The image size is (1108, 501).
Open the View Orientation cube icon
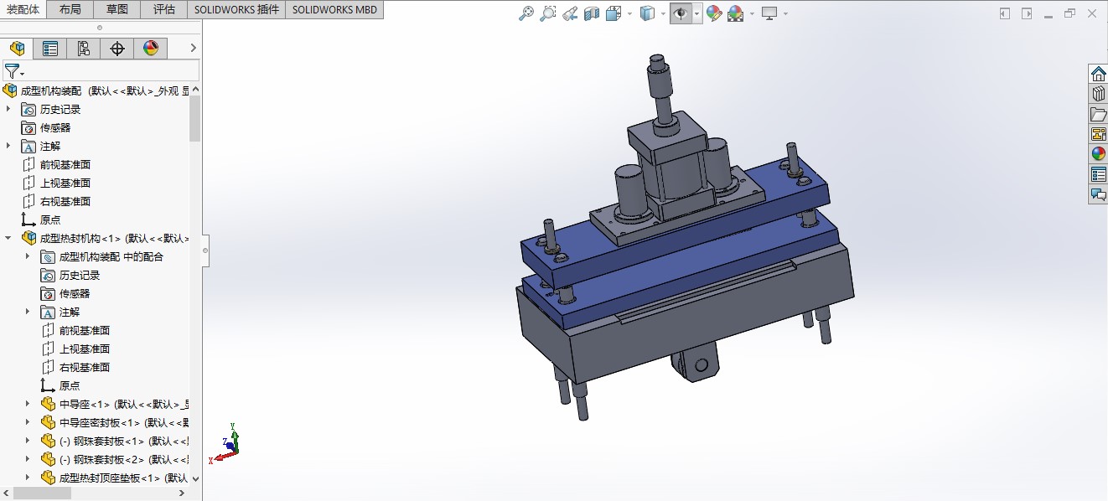[614, 13]
